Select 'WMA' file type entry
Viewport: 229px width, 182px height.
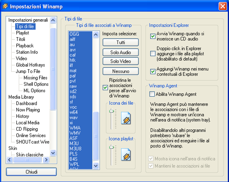pyautogui.click(x=80, y=128)
